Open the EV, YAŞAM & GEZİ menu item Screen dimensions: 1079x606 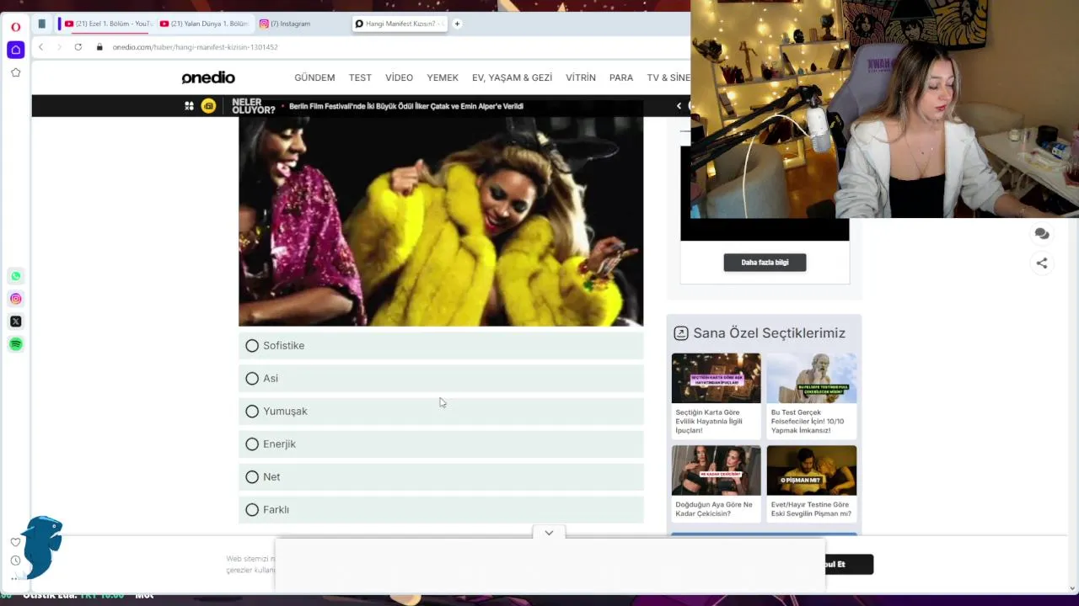pos(512,77)
